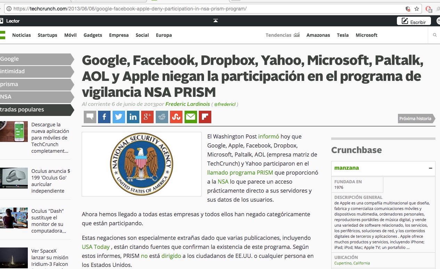Viewport: 440px width, 269px height.
Task: Collapse the manzana Crunchbase panel
Action: coord(431,168)
